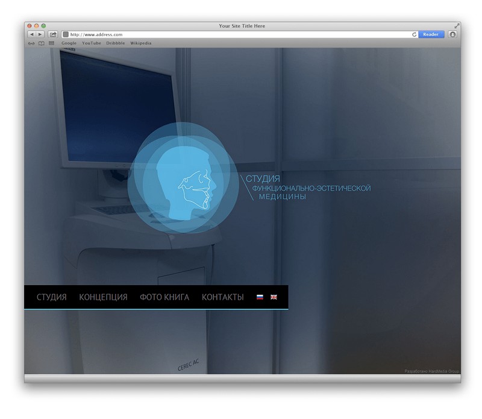The width and height of the screenshot is (482, 419).
Task: Switch language with the Russian flag
Action: pos(260,297)
